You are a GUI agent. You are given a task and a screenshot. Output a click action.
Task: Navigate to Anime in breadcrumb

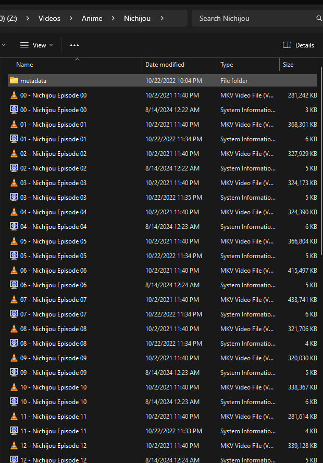coord(92,18)
